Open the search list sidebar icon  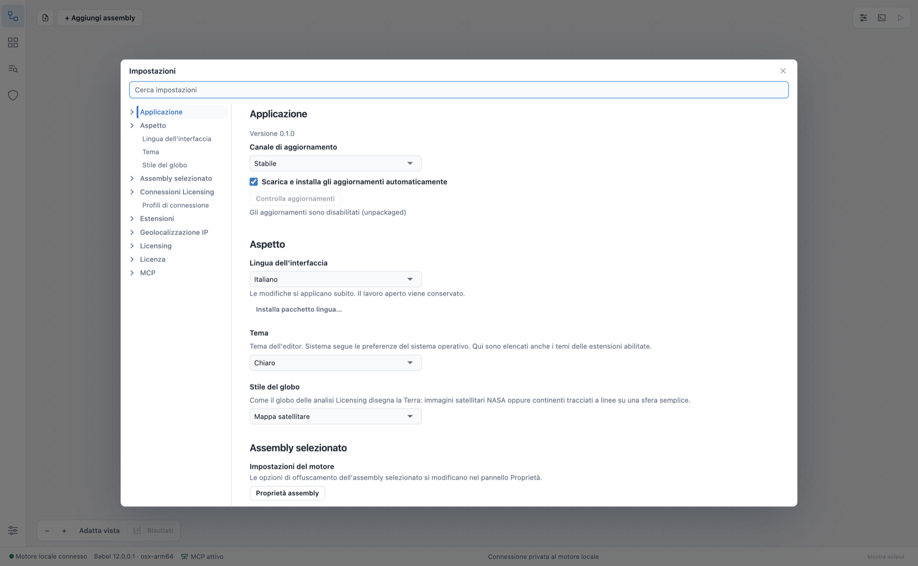[13, 69]
